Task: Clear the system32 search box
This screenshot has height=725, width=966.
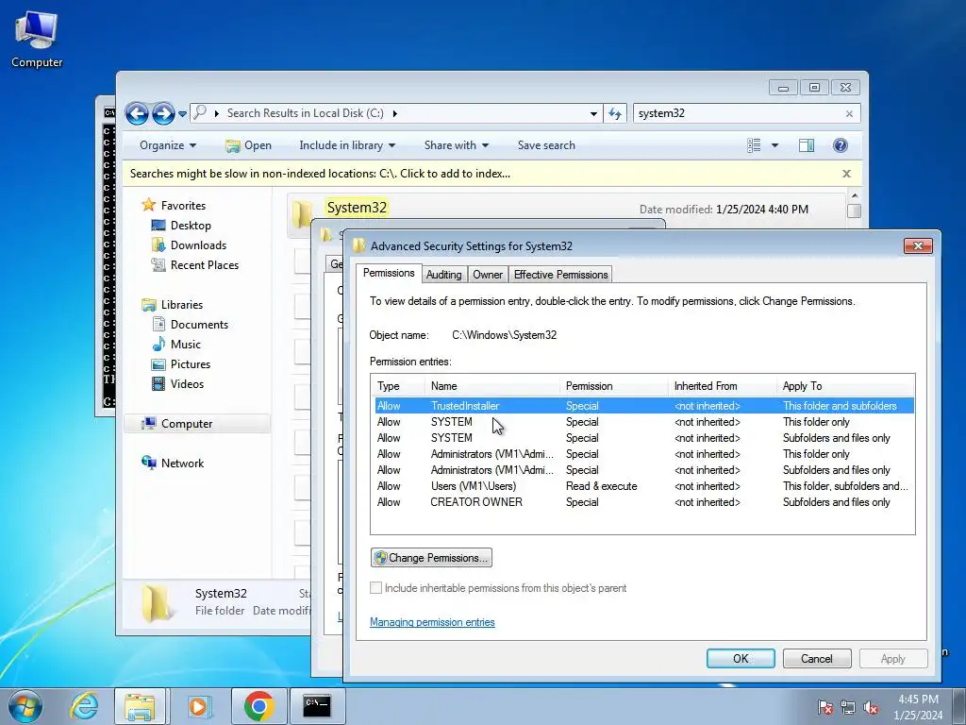Action: [x=850, y=113]
